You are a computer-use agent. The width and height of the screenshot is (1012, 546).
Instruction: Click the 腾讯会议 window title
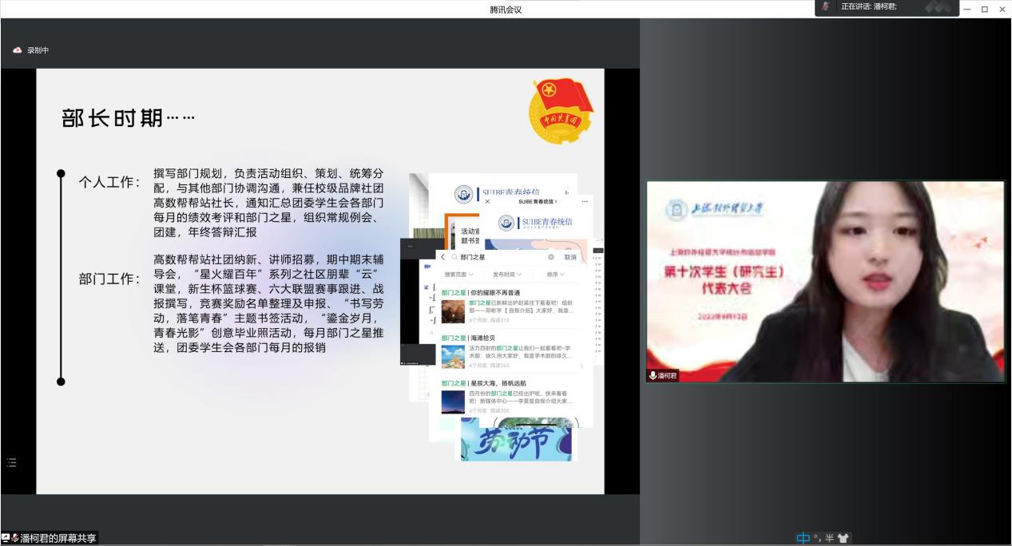(506, 10)
